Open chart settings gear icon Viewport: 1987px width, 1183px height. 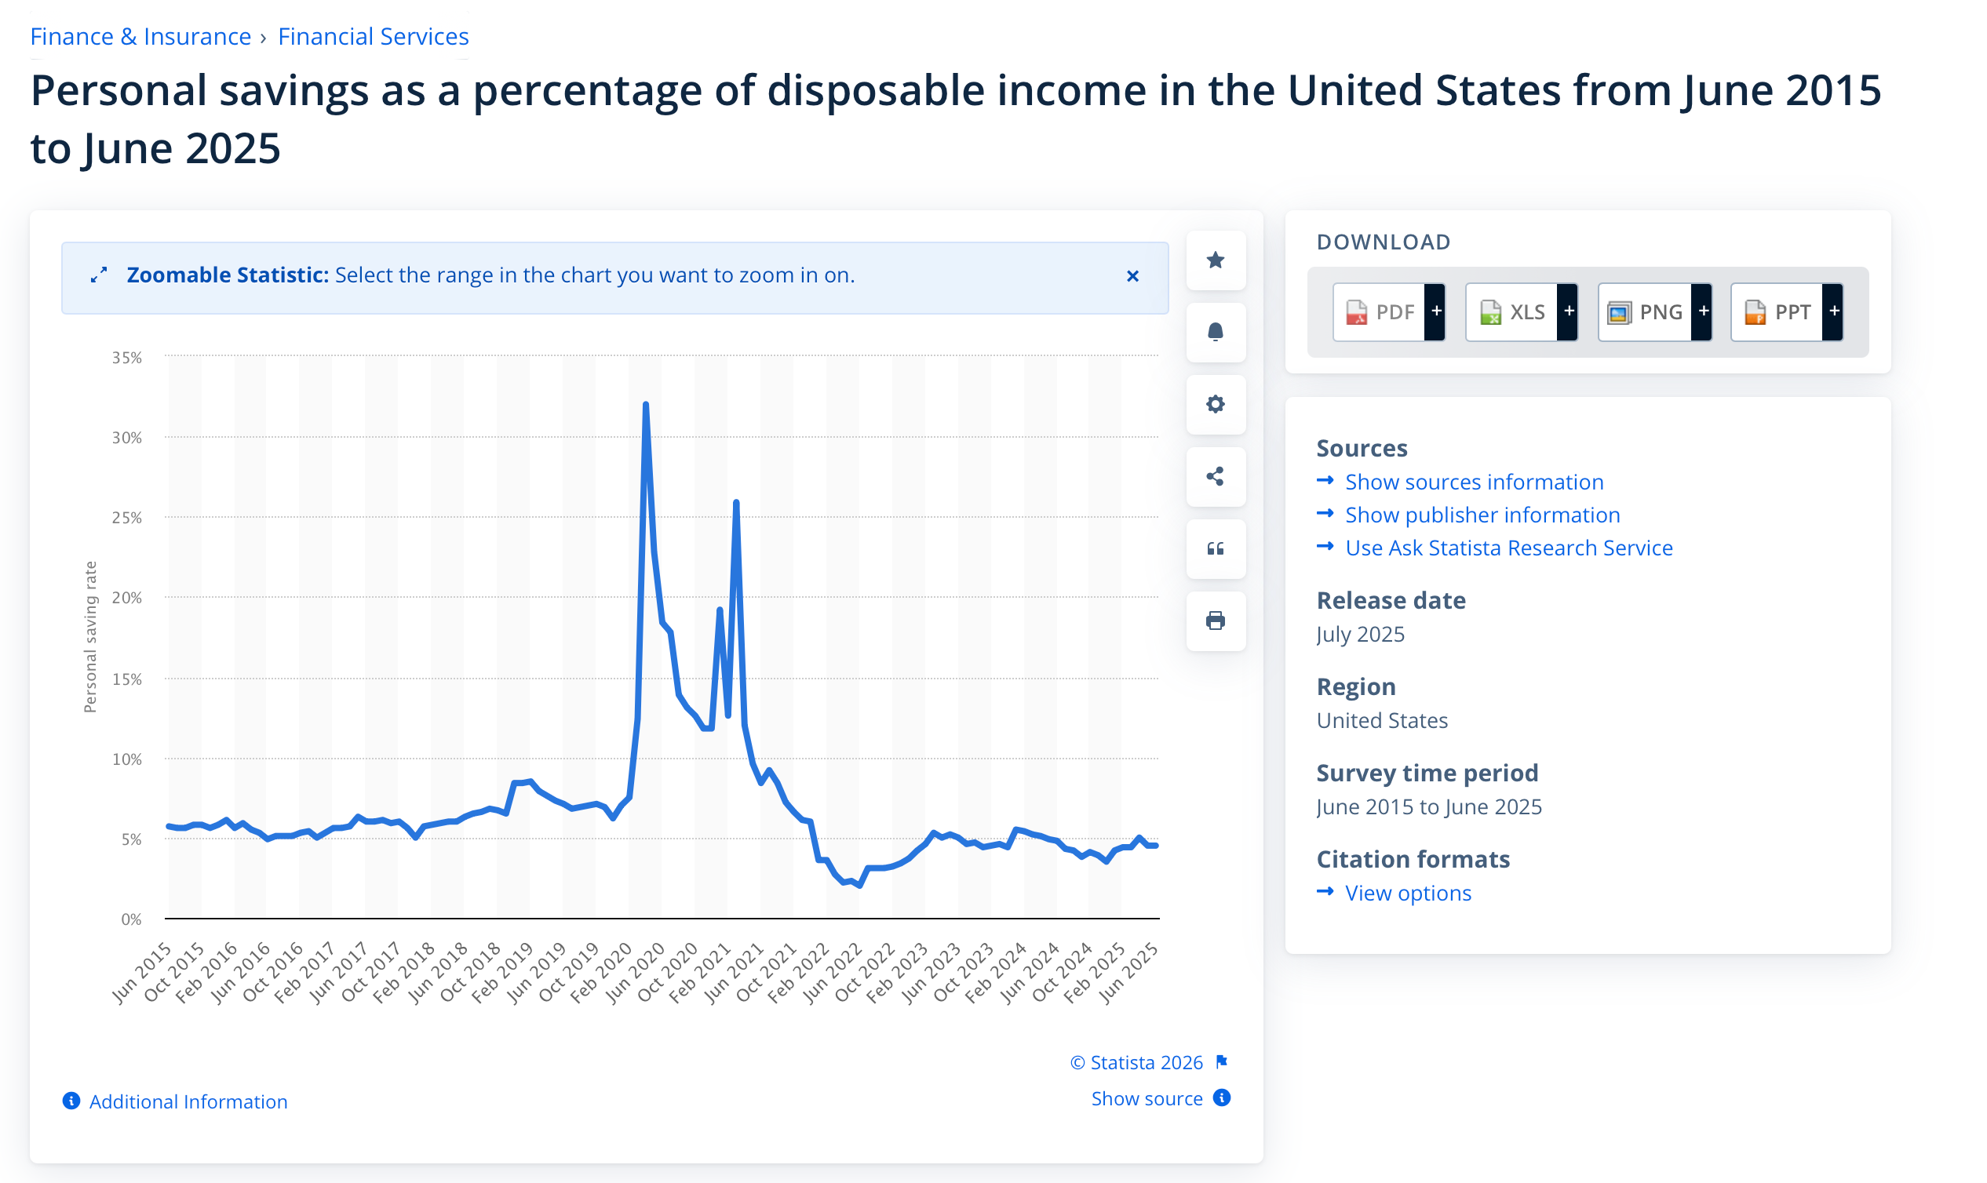tap(1215, 404)
